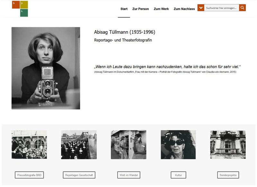Select the building facade Sonderprojekte thumbnail
The height and width of the screenshot is (187, 257).
228,145
